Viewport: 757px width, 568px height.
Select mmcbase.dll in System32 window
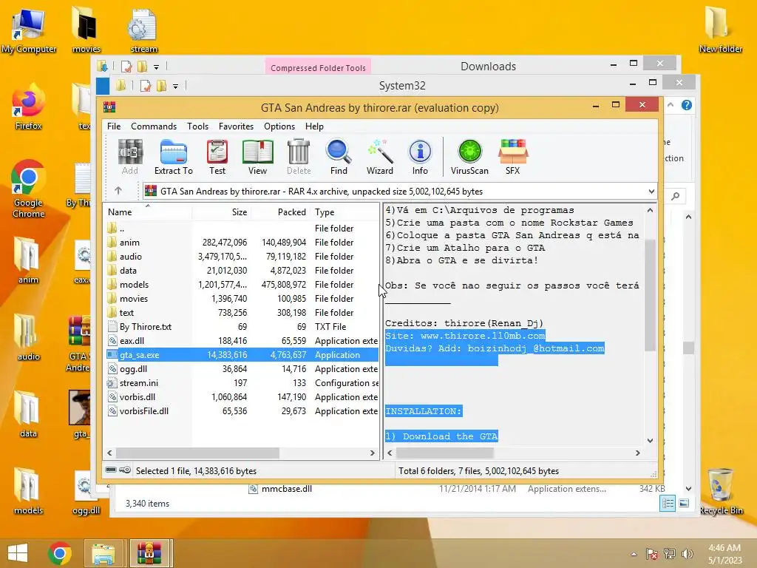pyautogui.click(x=287, y=489)
